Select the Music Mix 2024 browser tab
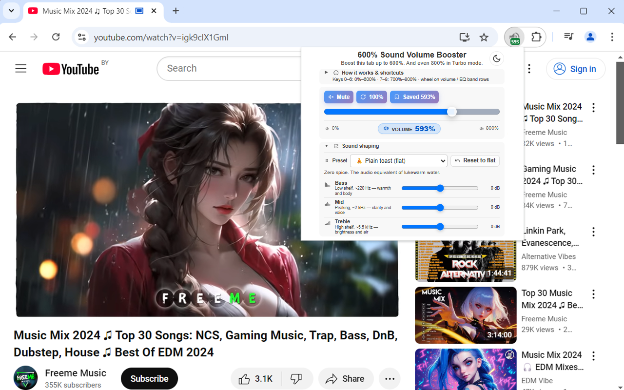624x390 pixels. click(x=93, y=11)
